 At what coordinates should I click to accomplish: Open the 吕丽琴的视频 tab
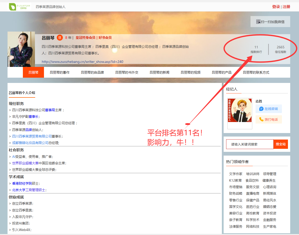pyautogui.click(x=190, y=72)
